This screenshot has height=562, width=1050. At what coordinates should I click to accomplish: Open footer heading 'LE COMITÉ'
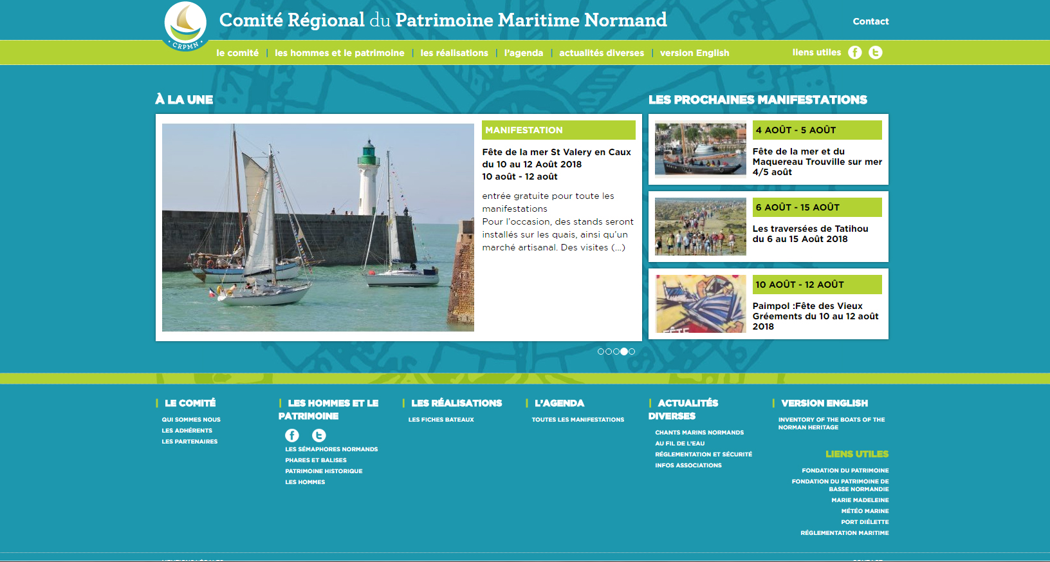coord(190,403)
